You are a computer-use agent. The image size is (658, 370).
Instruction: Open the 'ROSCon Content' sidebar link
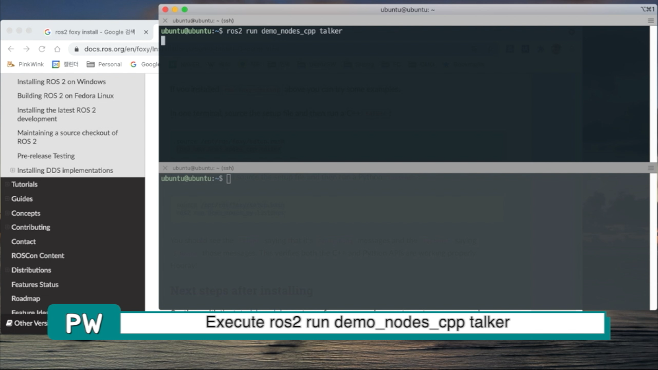coord(38,255)
